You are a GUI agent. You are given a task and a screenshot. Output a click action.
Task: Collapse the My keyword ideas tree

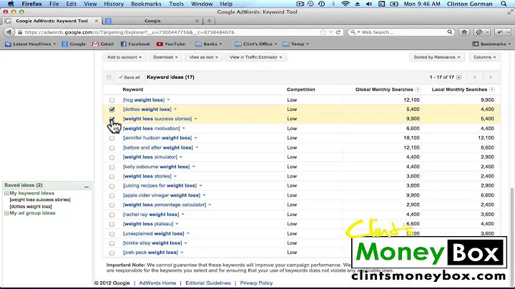[x=6, y=193]
